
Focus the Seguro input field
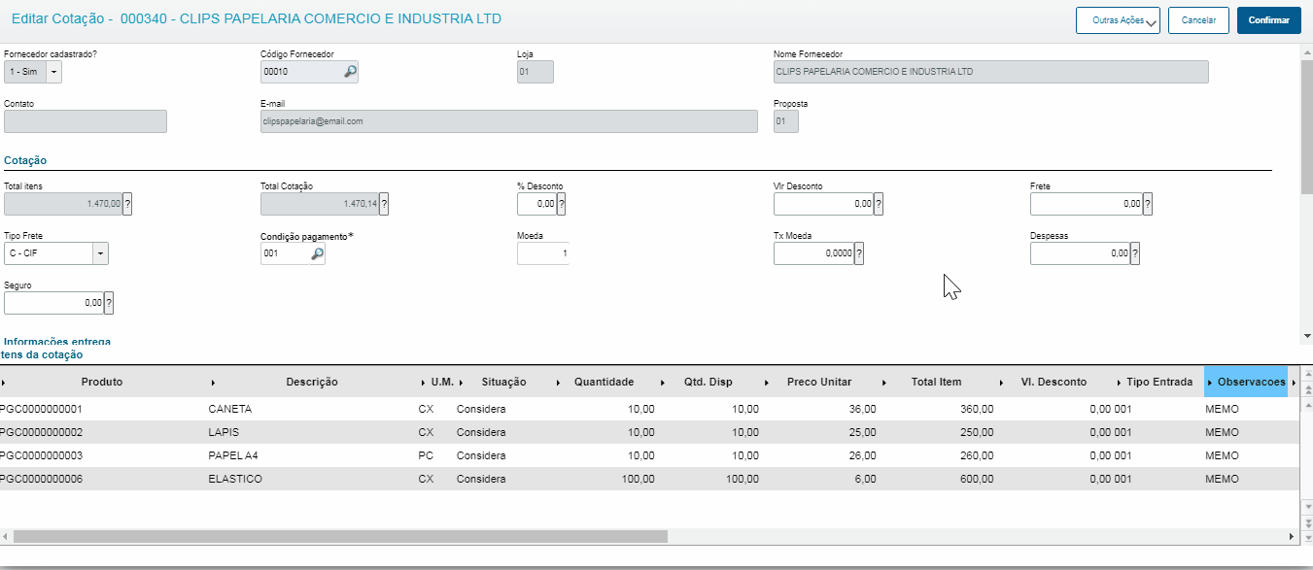(x=54, y=303)
